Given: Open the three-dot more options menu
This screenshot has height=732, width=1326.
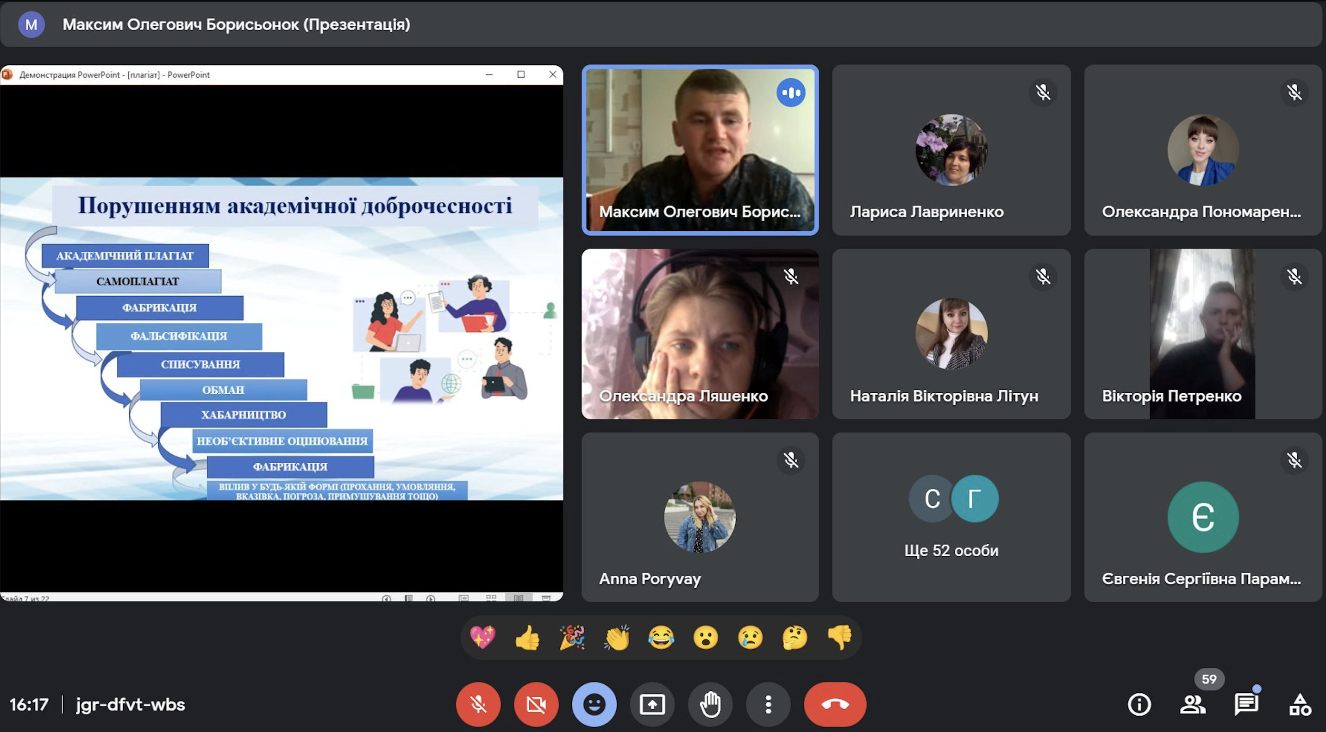Looking at the screenshot, I should pyautogui.click(x=768, y=704).
